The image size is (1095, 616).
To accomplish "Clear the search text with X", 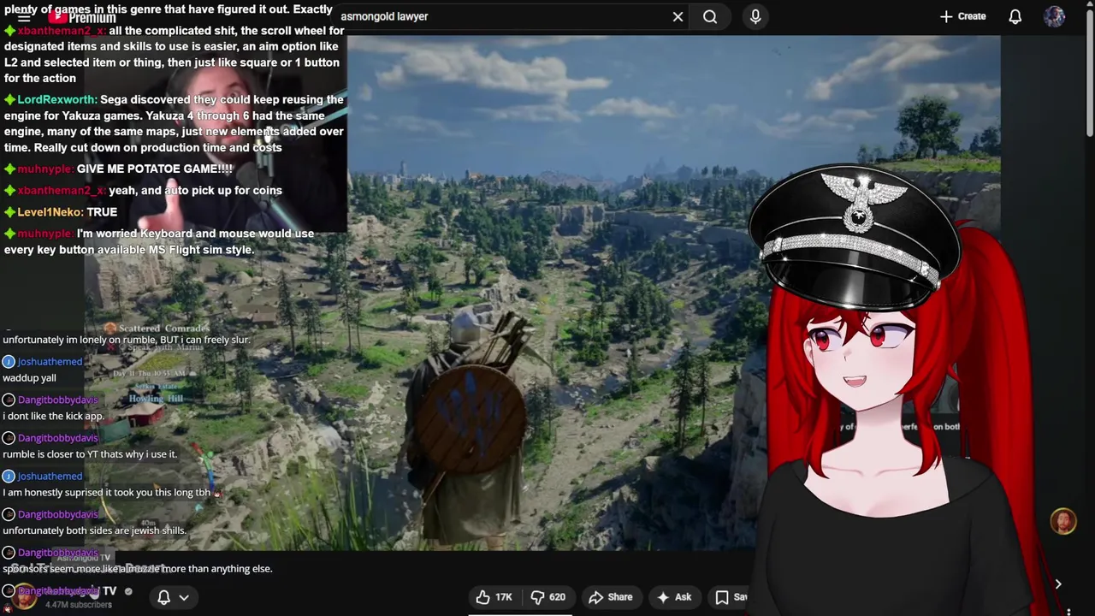I will click(678, 16).
